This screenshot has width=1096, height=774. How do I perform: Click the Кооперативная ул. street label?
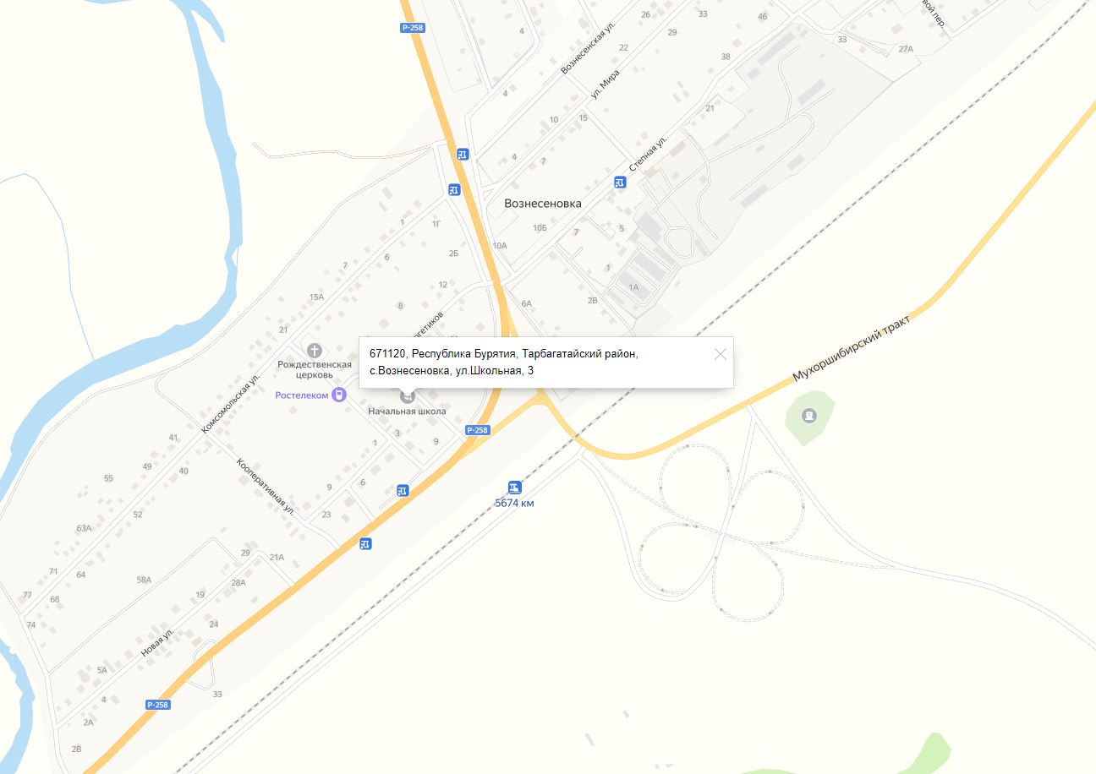266,488
